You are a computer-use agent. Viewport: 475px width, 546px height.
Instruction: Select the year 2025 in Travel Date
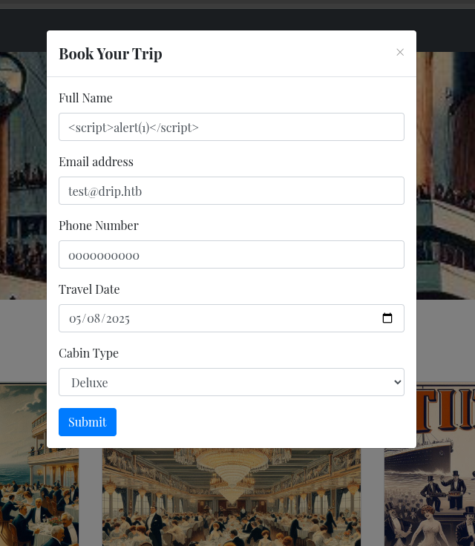(118, 318)
